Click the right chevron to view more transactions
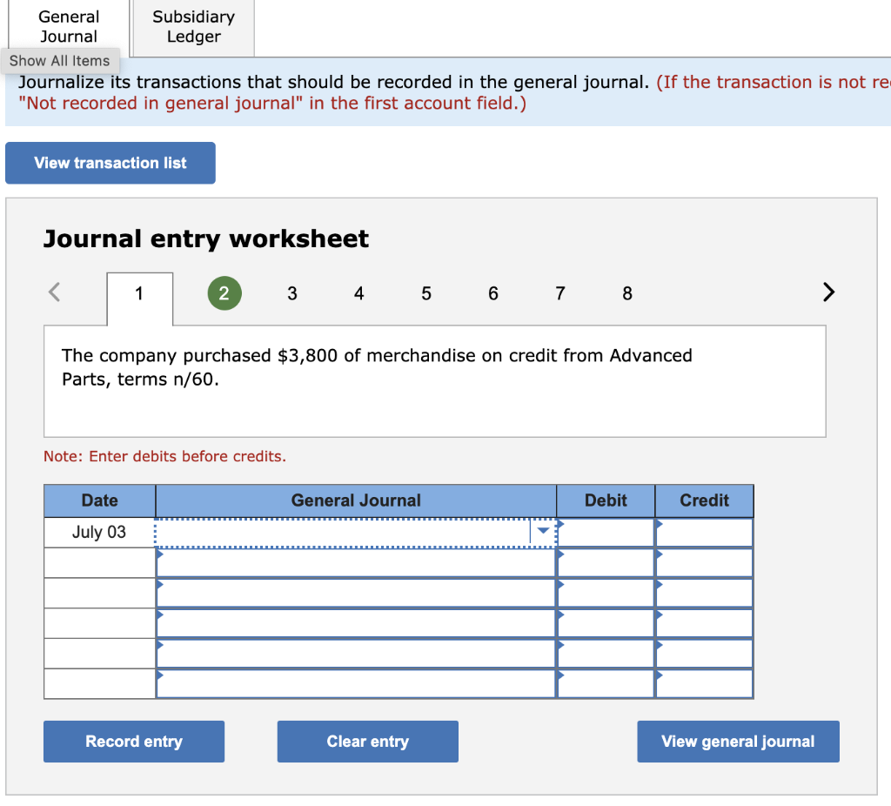Screen dimensions: 891x806 (827, 293)
